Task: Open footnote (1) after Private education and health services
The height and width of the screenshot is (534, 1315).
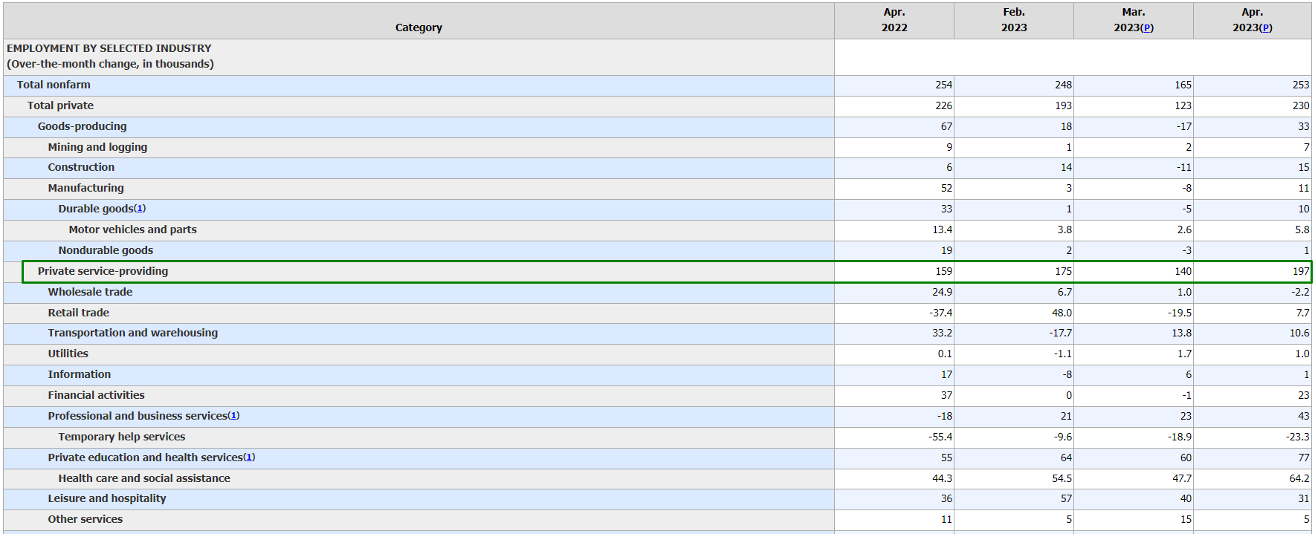Action: pyautogui.click(x=249, y=458)
